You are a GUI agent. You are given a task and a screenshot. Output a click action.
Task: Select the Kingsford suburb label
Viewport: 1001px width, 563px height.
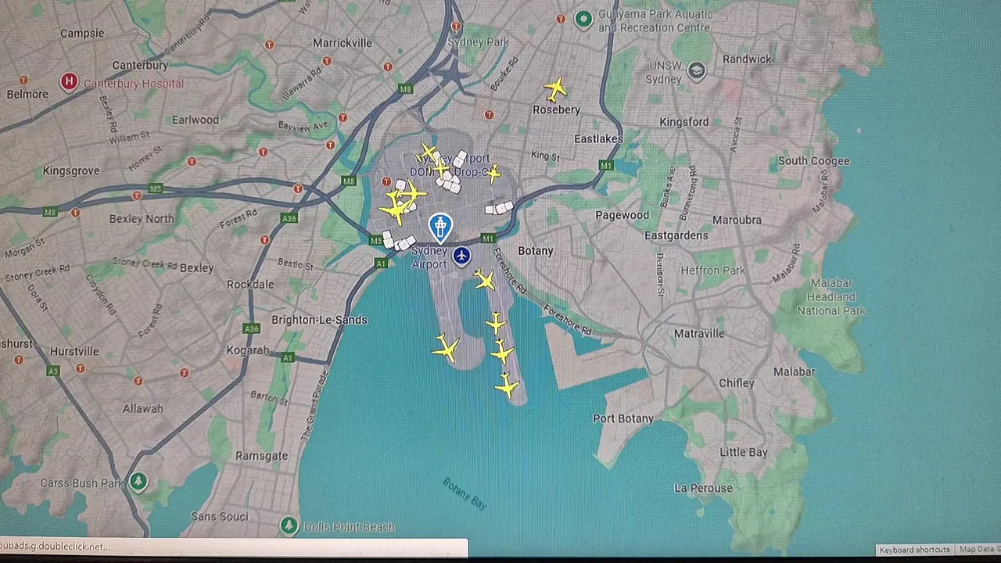pos(684,122)
